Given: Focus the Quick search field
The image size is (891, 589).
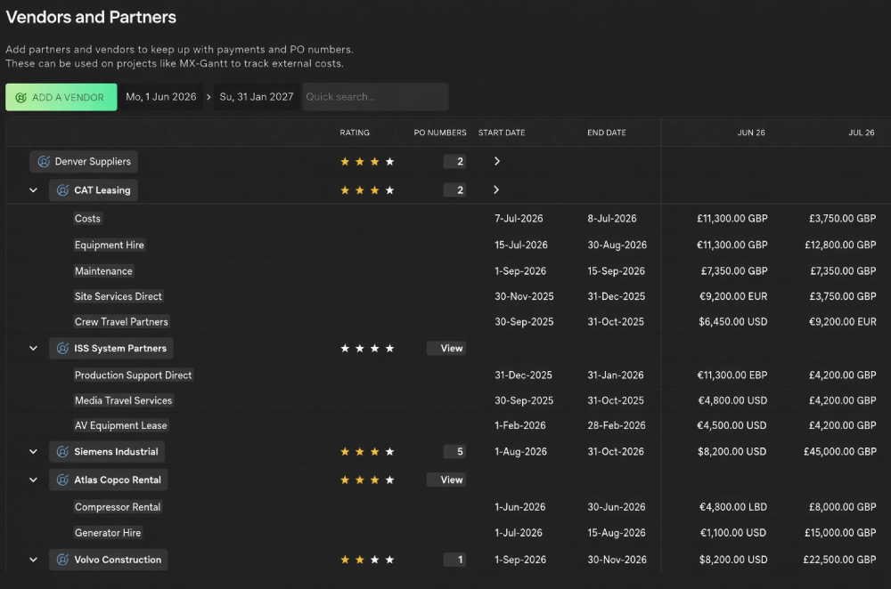Looking at the screenshot, I should tap(376, 97).
